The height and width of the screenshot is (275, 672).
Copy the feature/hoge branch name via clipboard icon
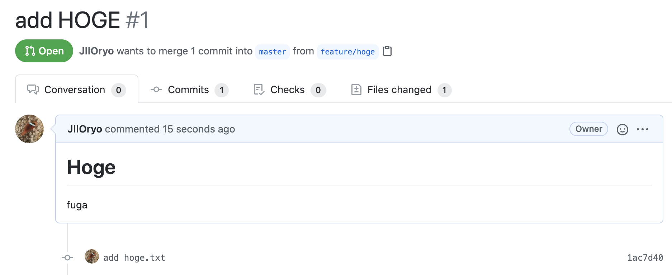coord(387,51)
